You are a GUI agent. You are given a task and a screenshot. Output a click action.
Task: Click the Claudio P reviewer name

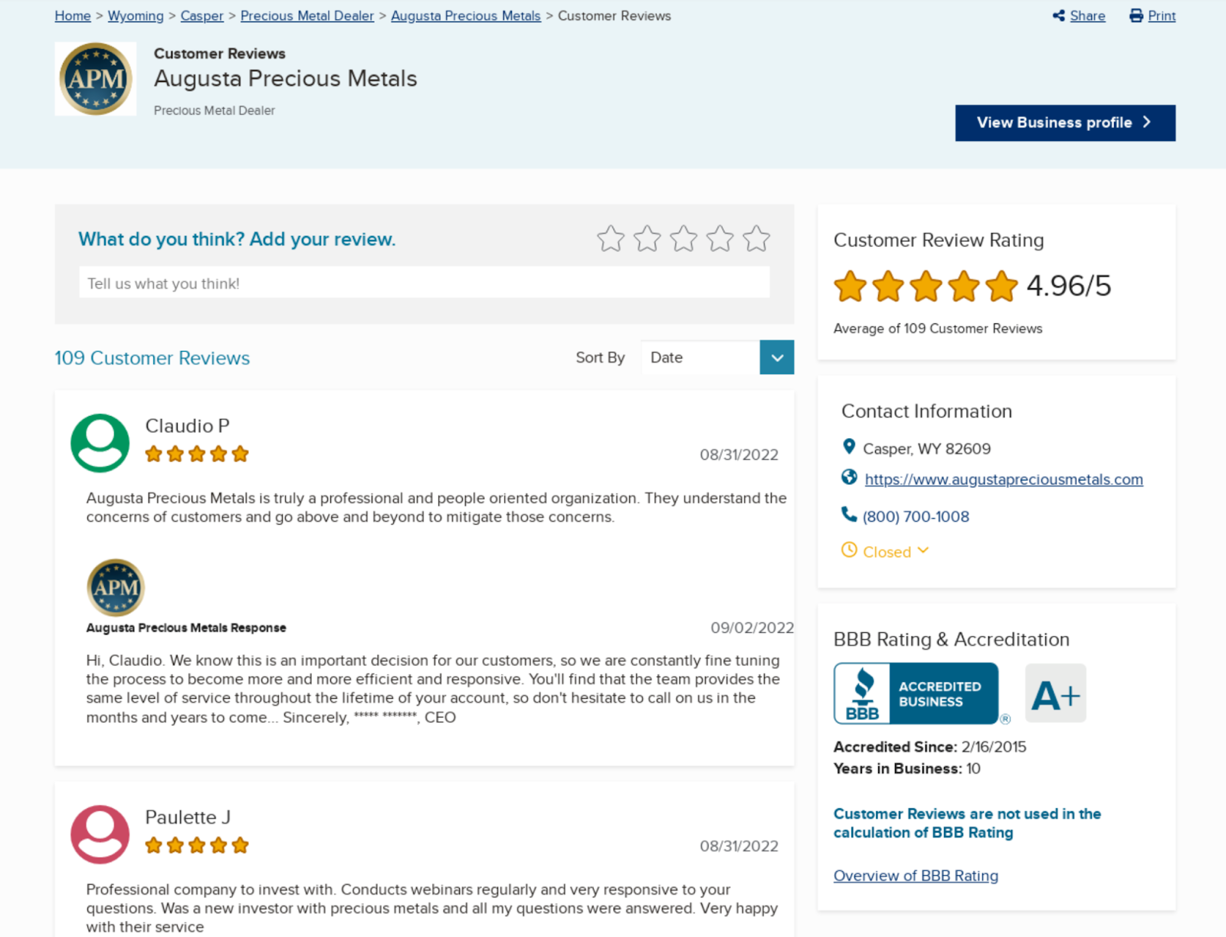pos(188,426)
